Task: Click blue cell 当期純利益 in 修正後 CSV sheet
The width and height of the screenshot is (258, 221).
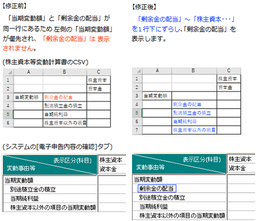Action: coord(194,122)
